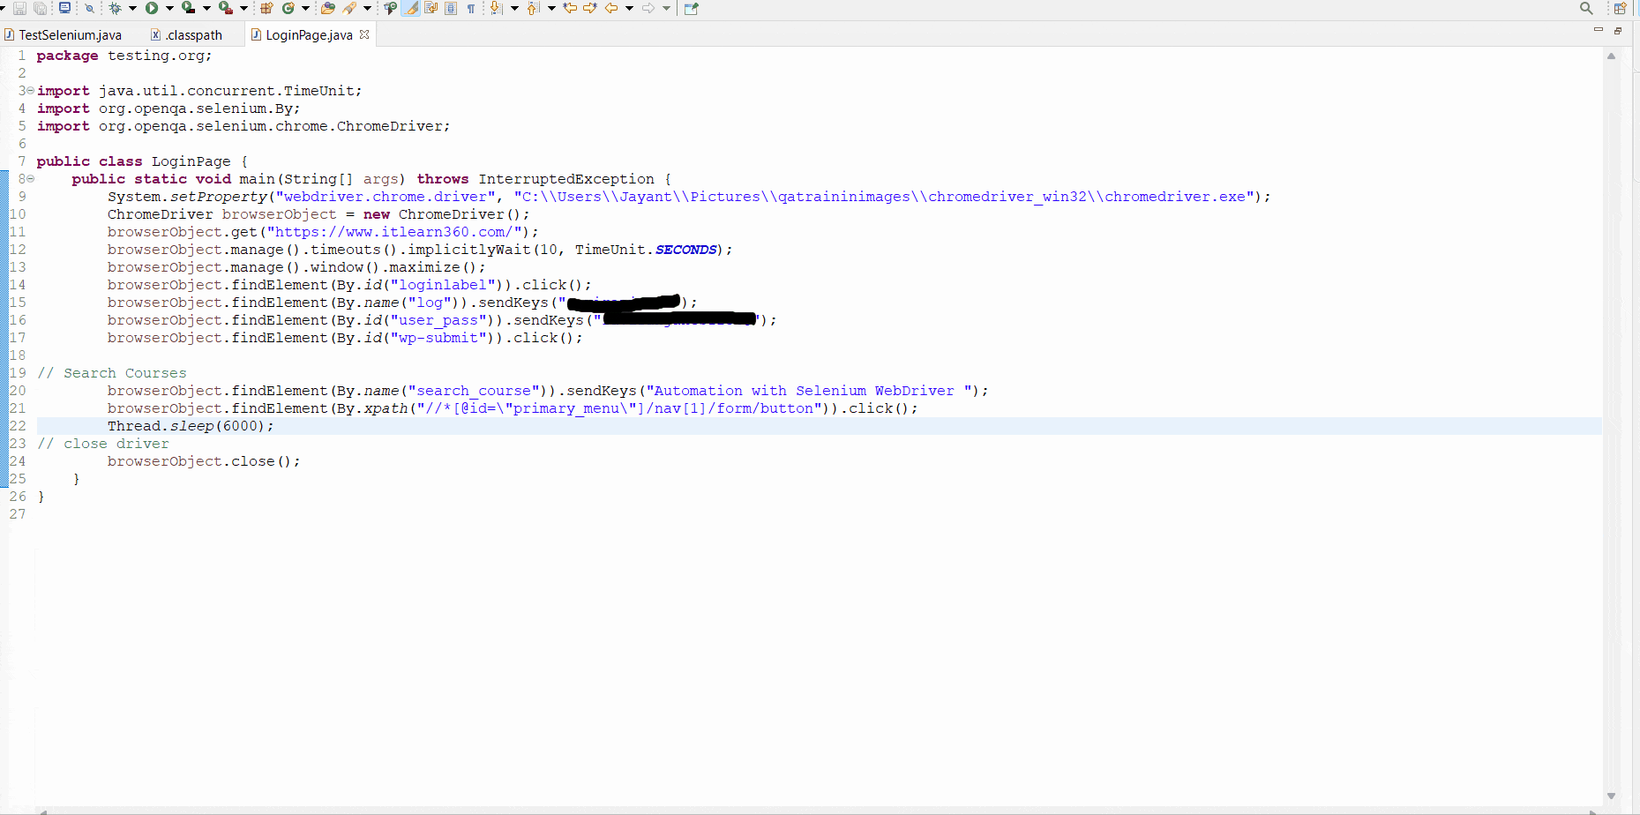Screen dimensions: 1640x815
Task: Minimize the editor area
Action: (x=1598, y=30)
